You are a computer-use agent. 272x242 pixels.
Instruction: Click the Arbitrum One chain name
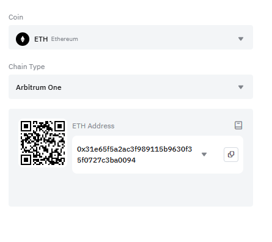pos(39,87)
